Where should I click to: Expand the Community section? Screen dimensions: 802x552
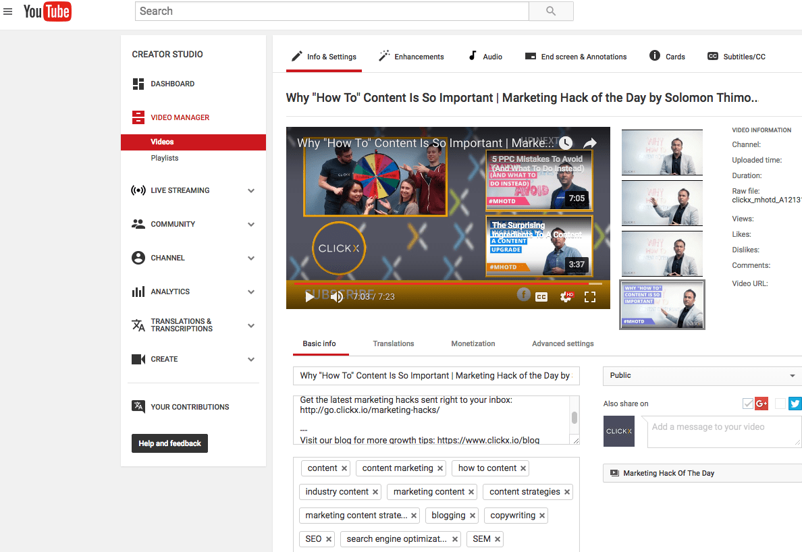(x=251, y=225)
